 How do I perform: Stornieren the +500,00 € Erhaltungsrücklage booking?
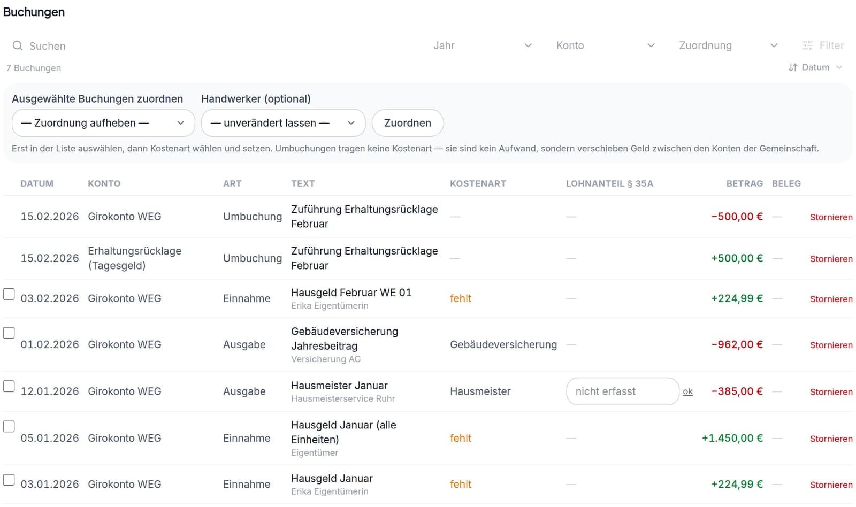click(x=831, y=259)
